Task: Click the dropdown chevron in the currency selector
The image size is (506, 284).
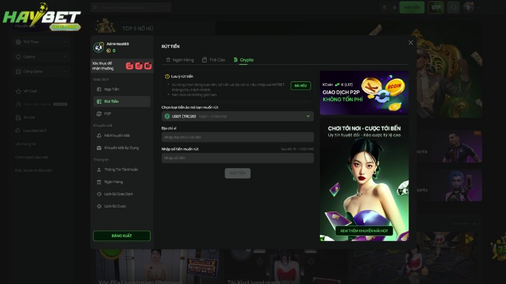Action: coord(308,116)
